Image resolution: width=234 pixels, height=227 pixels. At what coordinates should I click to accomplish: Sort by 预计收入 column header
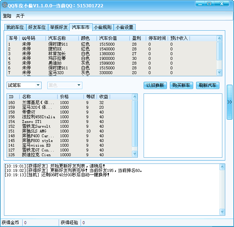179,38
